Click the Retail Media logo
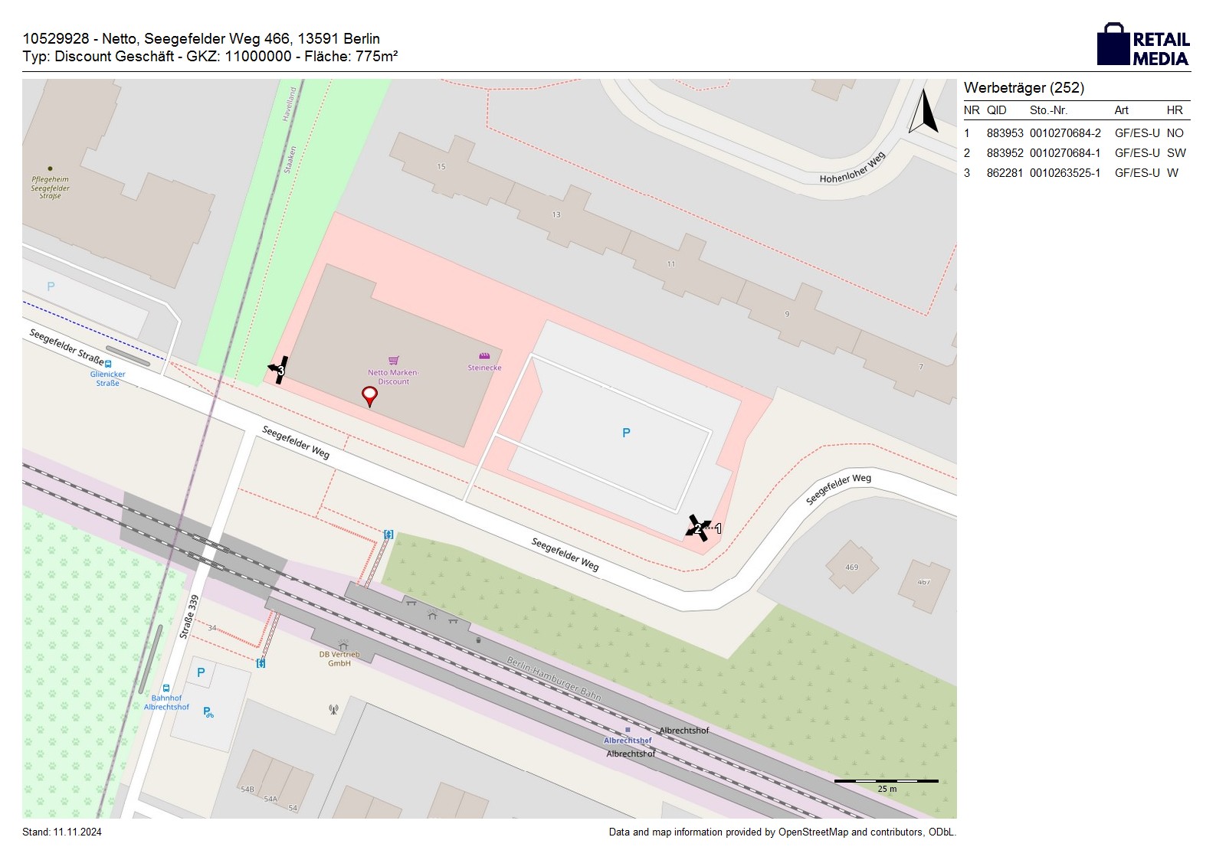Screen dimensions: 1216x860 (1143, 45)
